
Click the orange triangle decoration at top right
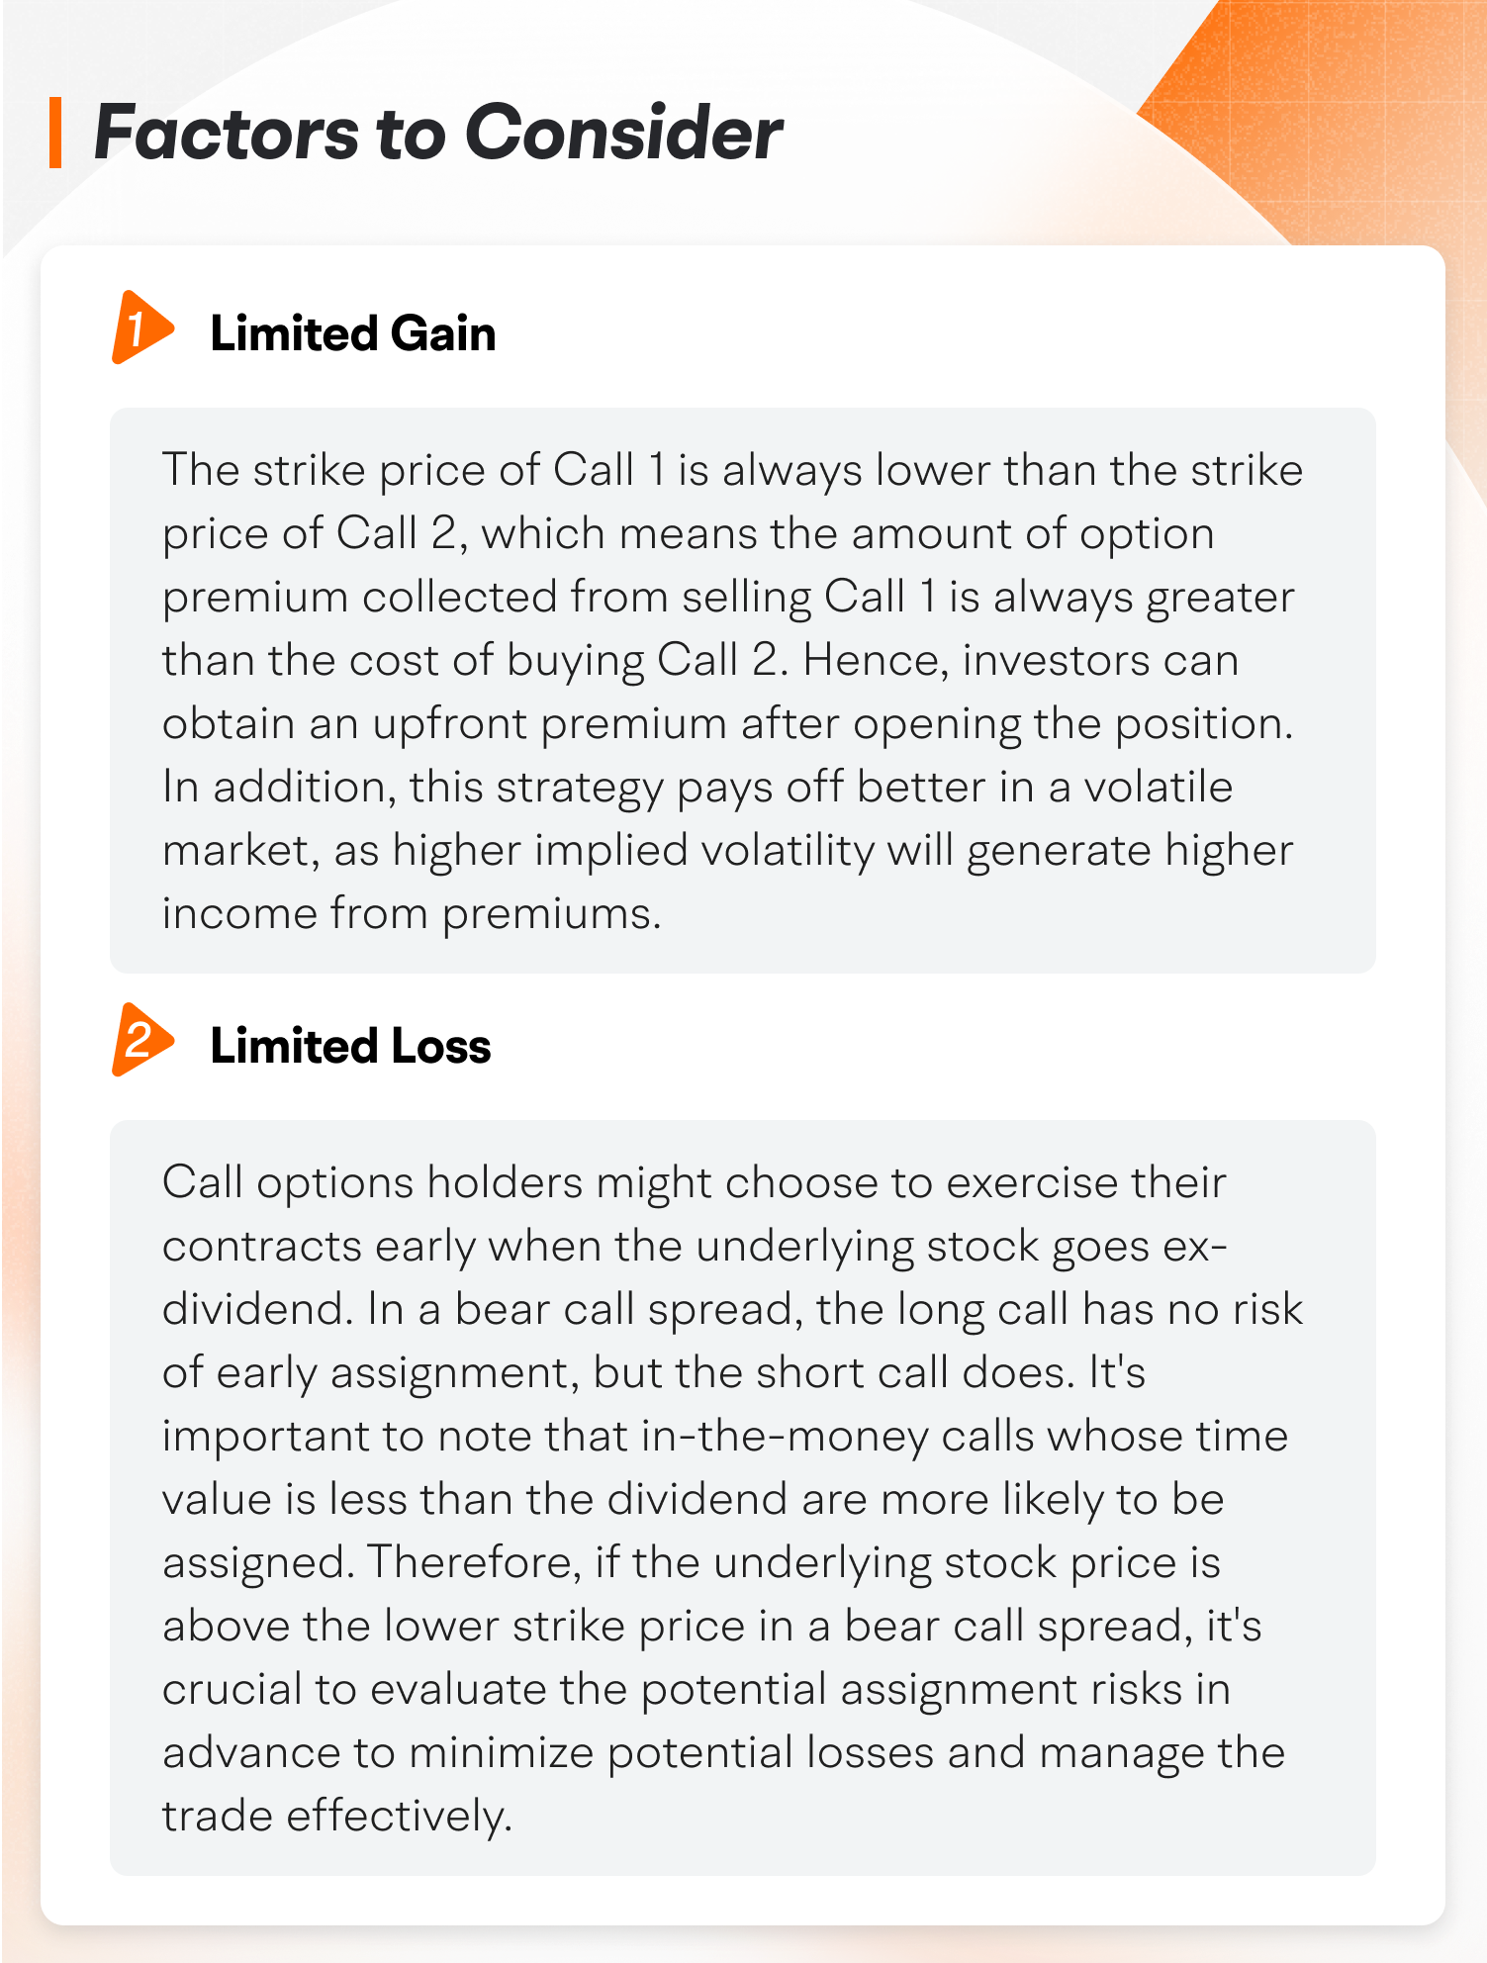pos(1316,119)
